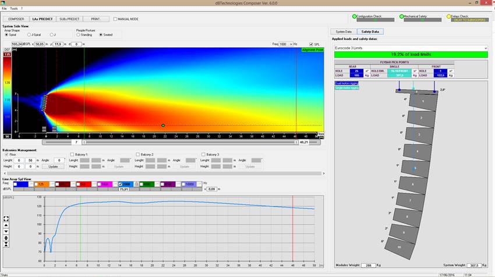Open the Tools menu
The height and width of the screenshot is (277, 495).
[14, 9]
